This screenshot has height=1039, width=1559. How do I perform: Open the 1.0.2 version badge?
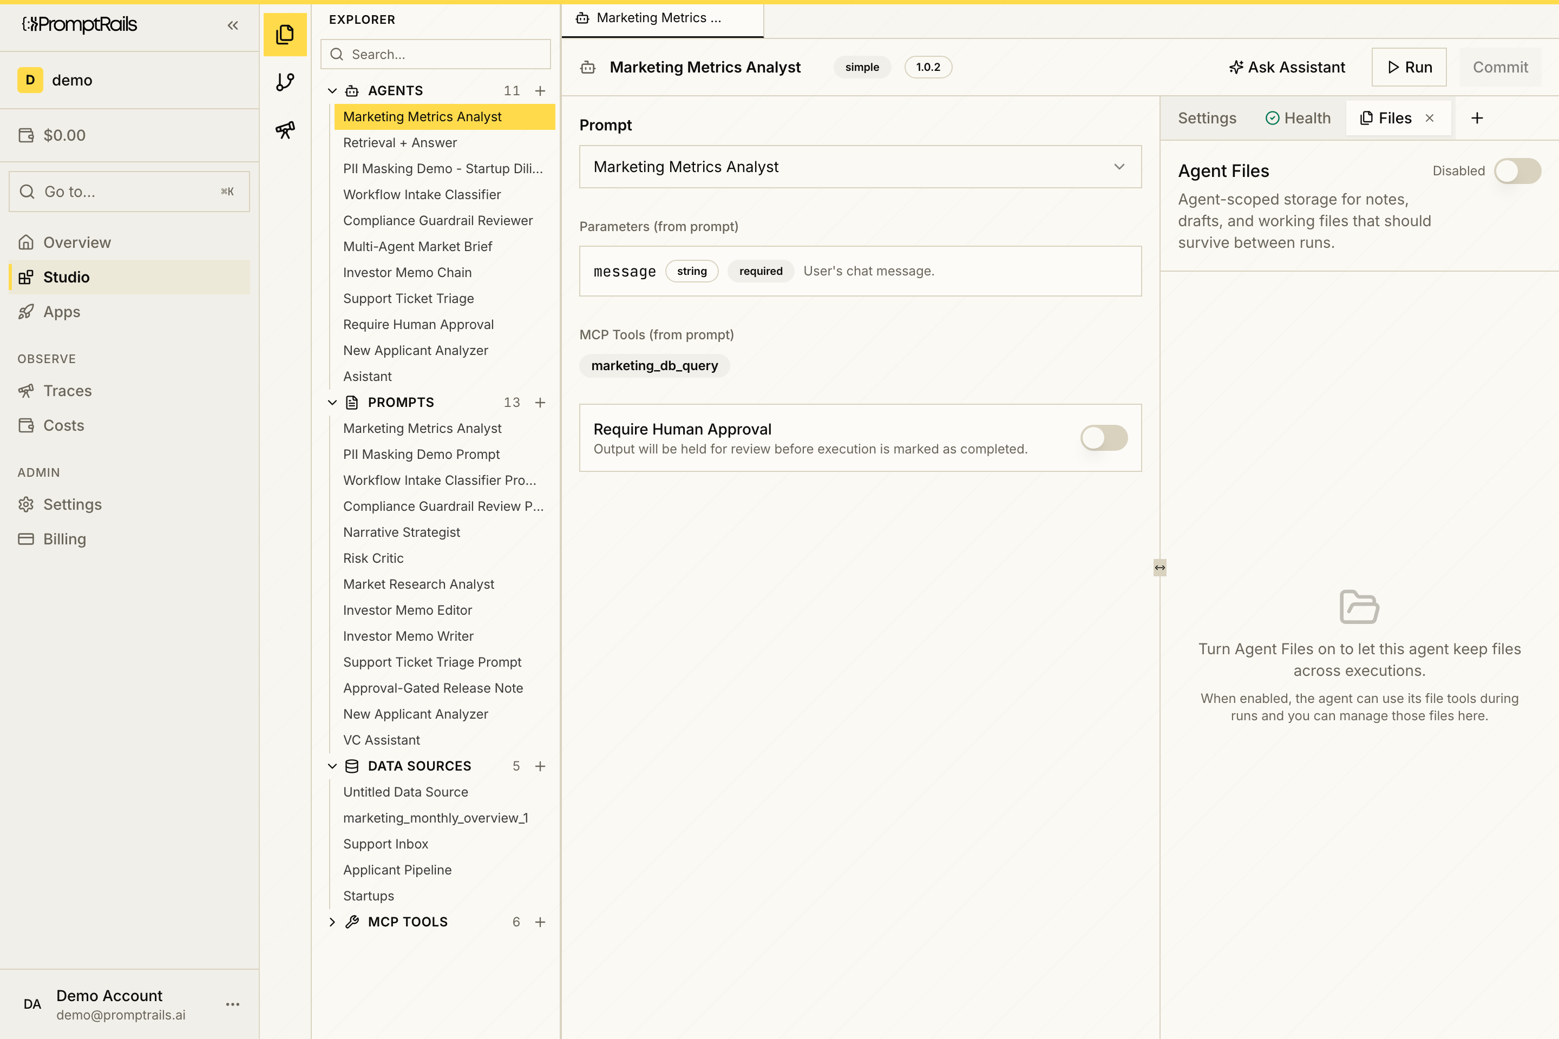pyautogui.click(x=928, y=67)
